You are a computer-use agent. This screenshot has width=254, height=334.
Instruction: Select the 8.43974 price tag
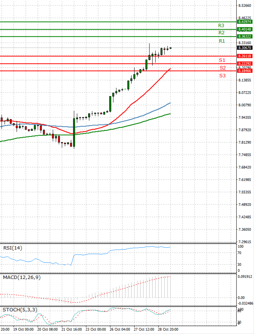245,22
